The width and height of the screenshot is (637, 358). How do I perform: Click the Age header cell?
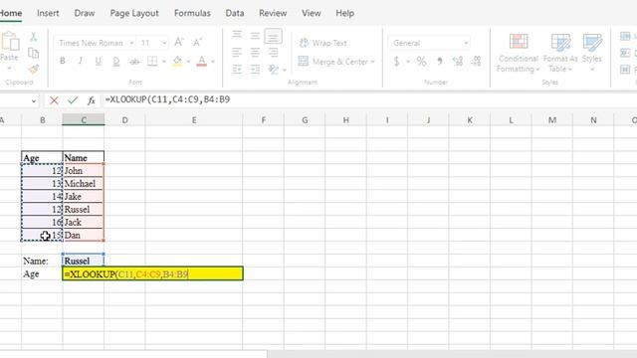(42, 158)
